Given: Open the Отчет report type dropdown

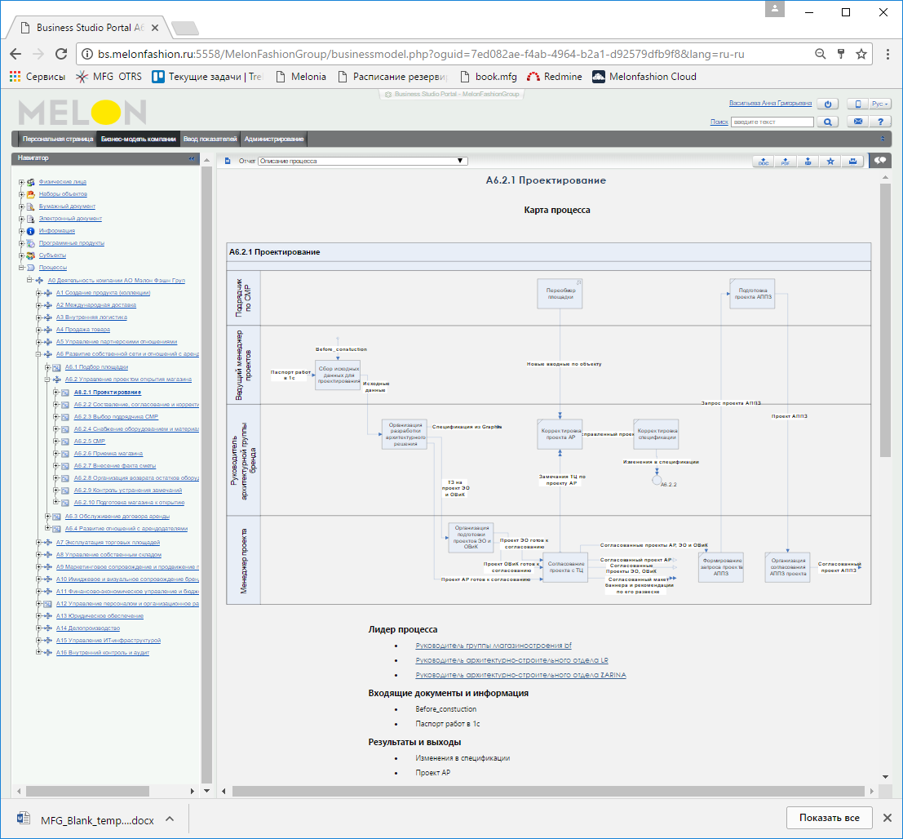Looking at the screenshot, I should (x=361, y=161).
